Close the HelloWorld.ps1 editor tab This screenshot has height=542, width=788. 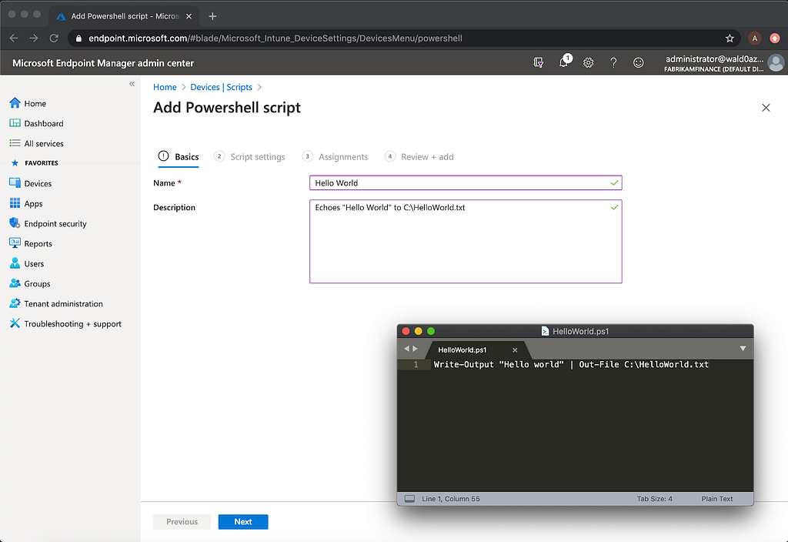click(515, 350)
